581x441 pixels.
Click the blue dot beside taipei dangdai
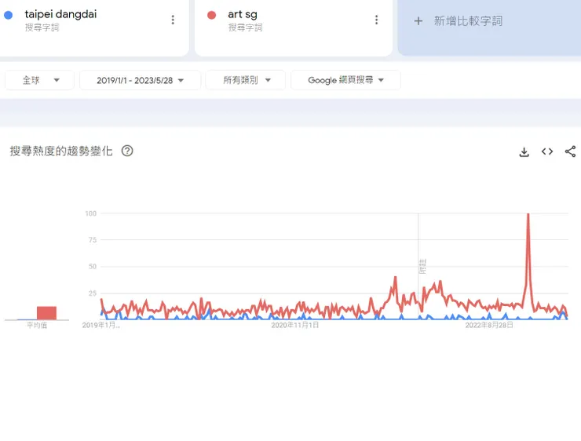(8, 15)
